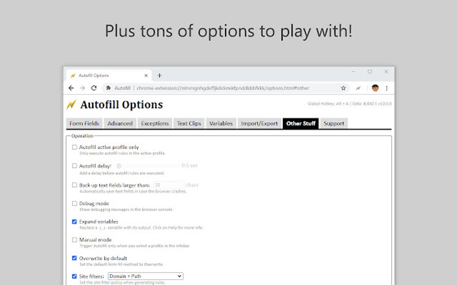The width and height of the screenshot is (457, 285).
Task: Go back with the browser back arrow
Action: pyautogui.click(x=71, y=88)
